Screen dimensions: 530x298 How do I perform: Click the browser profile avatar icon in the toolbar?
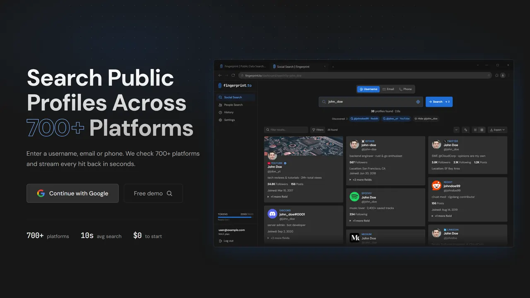tap(503, 75)
